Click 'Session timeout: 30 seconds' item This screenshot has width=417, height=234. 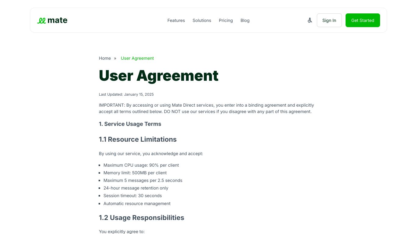click(x=132, y=196)
